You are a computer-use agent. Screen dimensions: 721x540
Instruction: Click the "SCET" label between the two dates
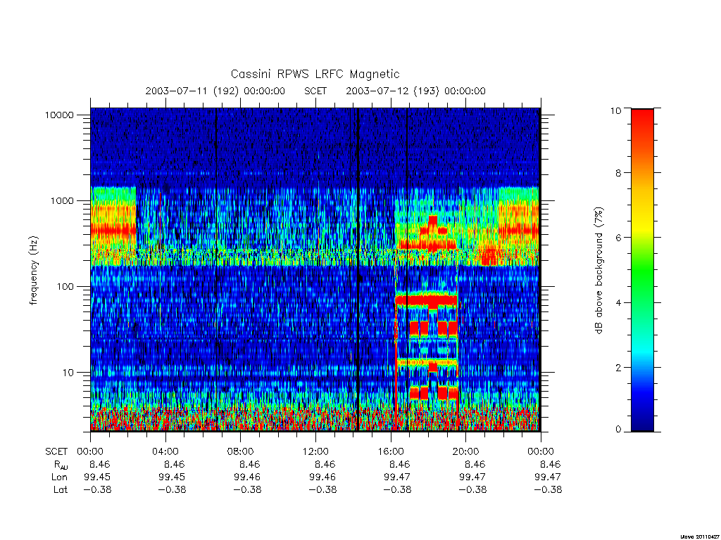(315, 91)
